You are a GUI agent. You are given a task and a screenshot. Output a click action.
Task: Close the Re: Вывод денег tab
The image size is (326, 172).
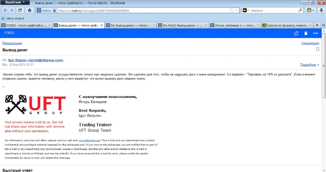[154, 25]
